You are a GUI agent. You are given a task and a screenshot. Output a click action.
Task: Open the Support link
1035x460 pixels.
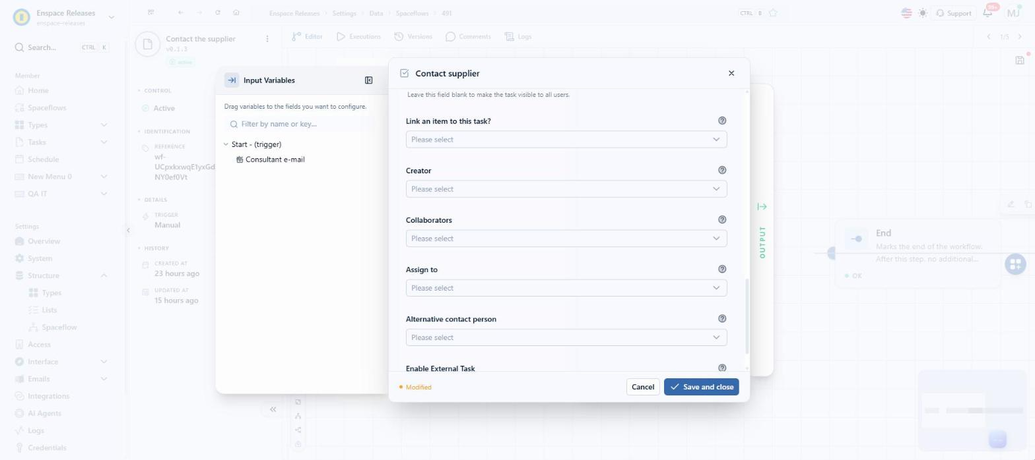pos(953,13)
